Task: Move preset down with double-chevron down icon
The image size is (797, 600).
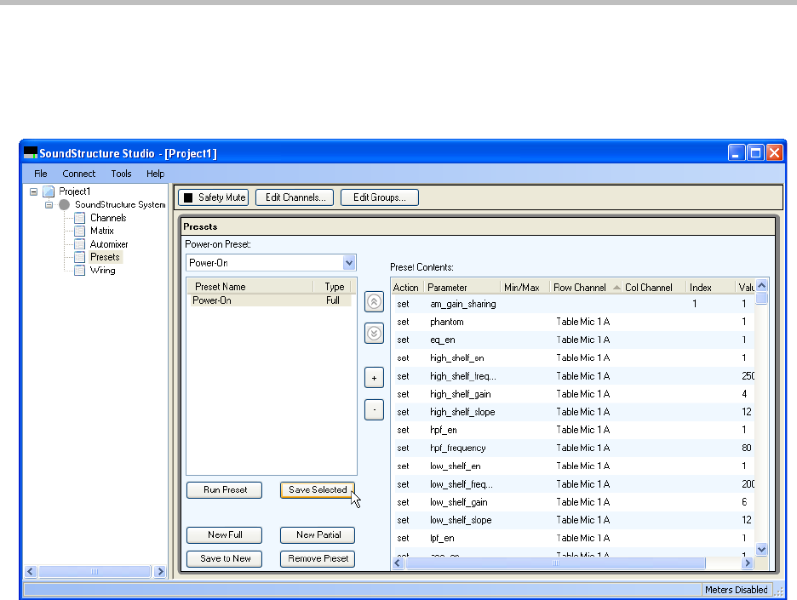Action: pos(374,334)
